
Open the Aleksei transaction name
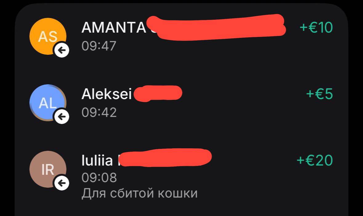[107, 94]
